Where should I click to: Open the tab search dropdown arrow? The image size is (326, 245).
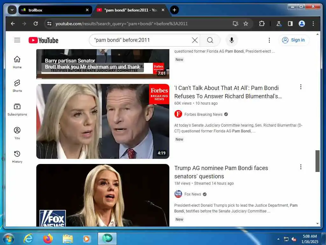(12, 10)
